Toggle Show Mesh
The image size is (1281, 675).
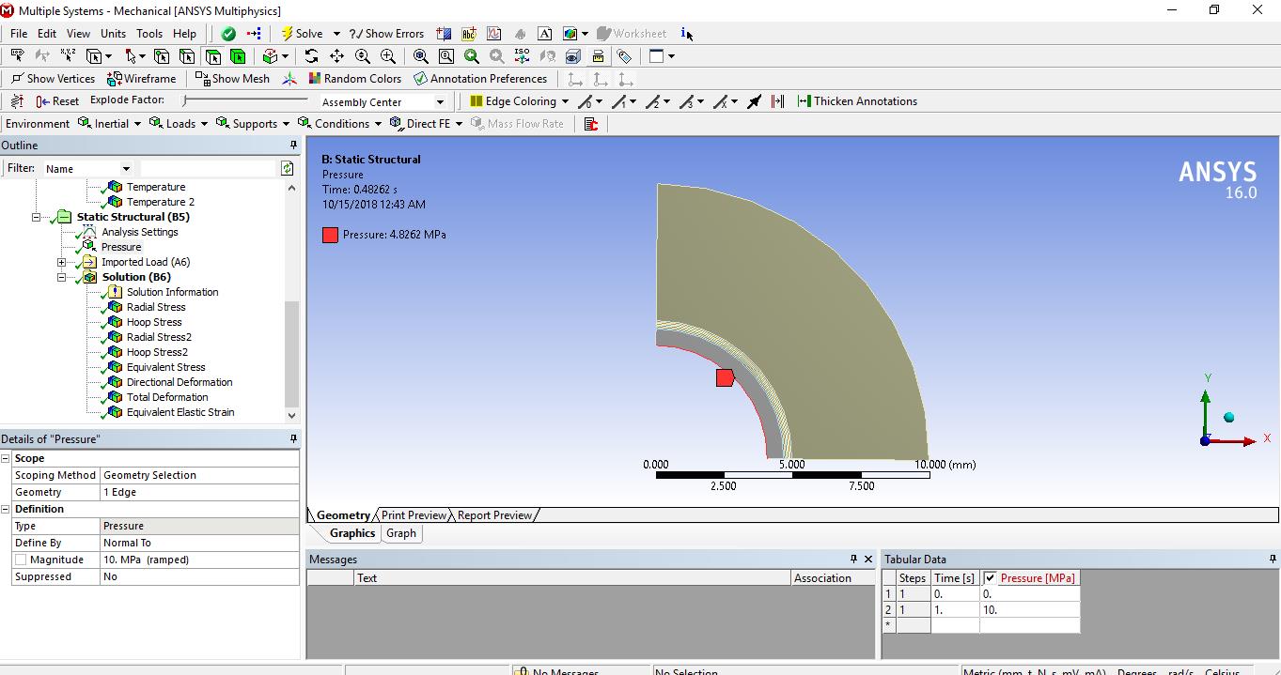pos(232,79)
